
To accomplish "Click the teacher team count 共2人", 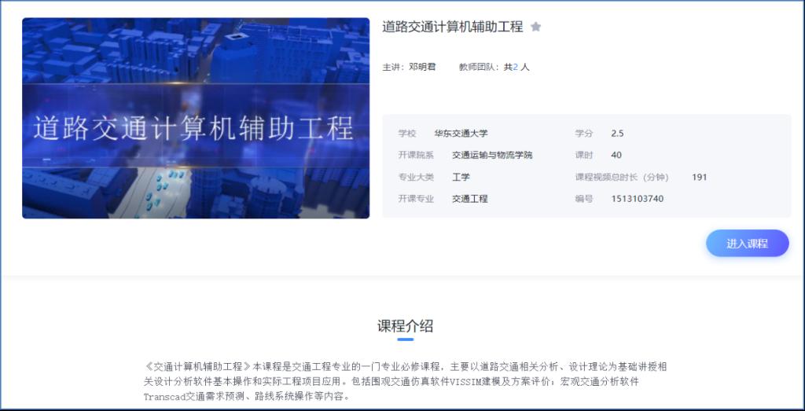I will [x=516, y=67].
